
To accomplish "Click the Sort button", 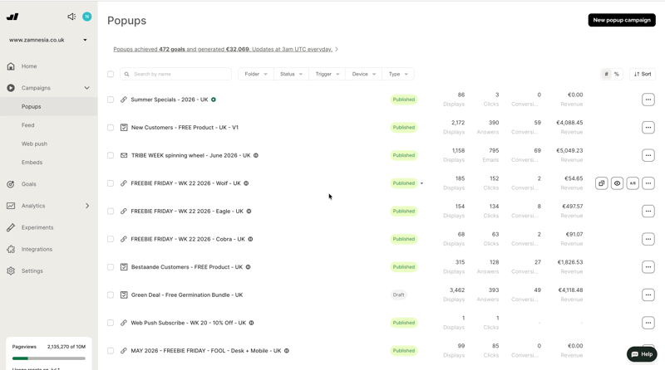I will point(643,74).
